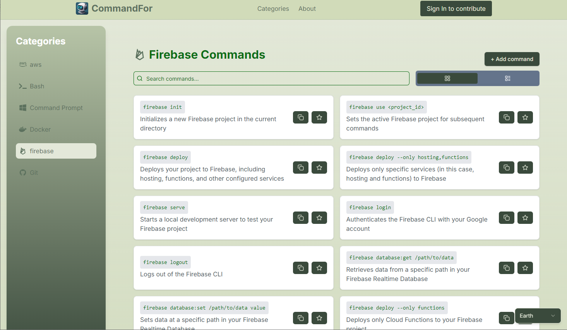The width and height of the screenshot is (567, 330).
Task: Favorite the 'firebase database:get' command
Action: point(525,268)
